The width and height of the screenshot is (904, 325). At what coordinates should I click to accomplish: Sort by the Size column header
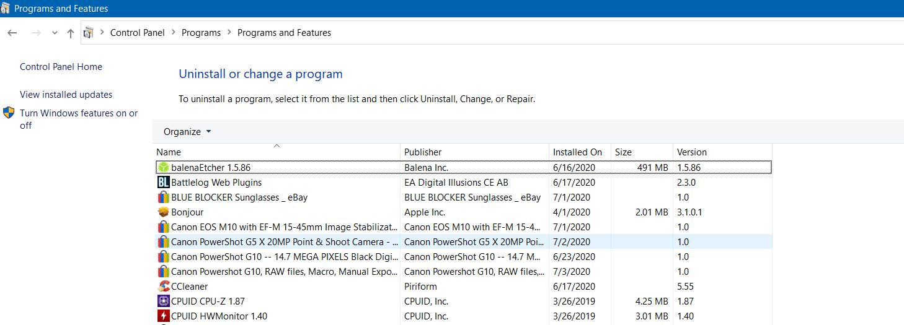(642, 152)
